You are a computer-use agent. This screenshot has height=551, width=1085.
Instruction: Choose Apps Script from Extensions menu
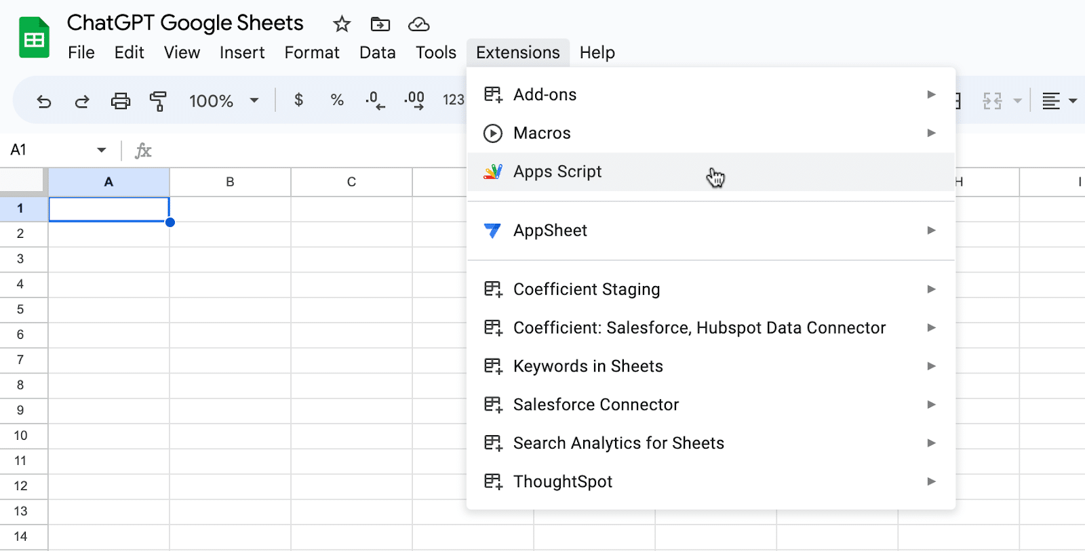(711, 171)
